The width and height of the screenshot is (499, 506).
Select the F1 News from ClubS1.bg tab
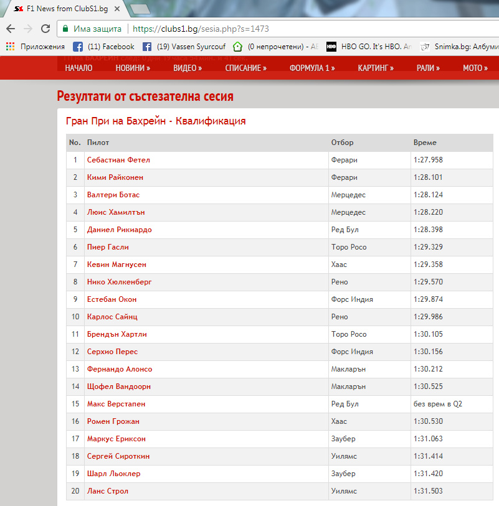point(62,9)
